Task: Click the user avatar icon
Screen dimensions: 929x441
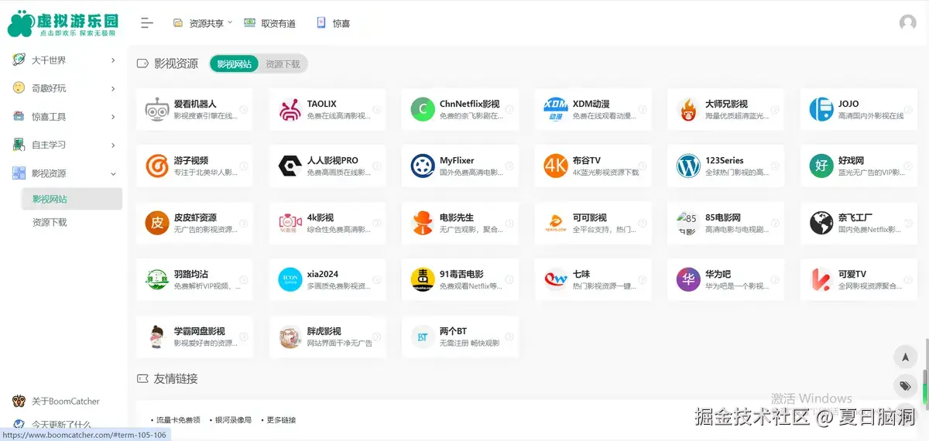Action: pyautogui.click(x=908, y=23)
